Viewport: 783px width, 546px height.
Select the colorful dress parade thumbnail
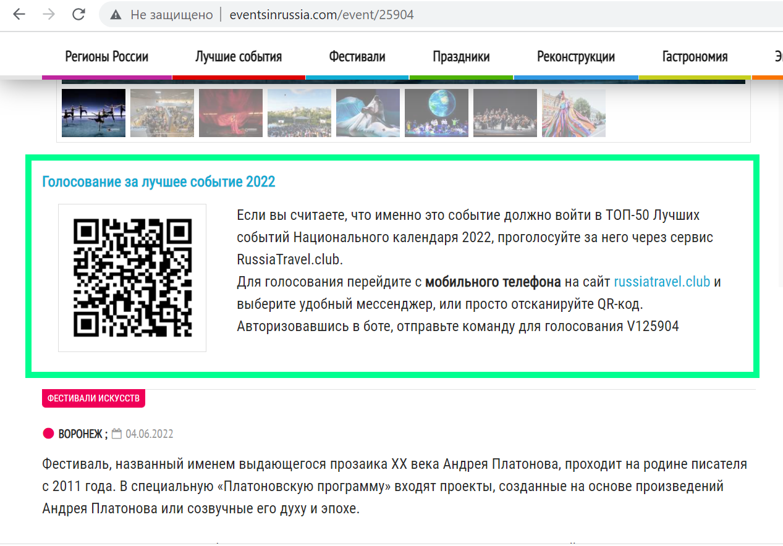point(573,112)
